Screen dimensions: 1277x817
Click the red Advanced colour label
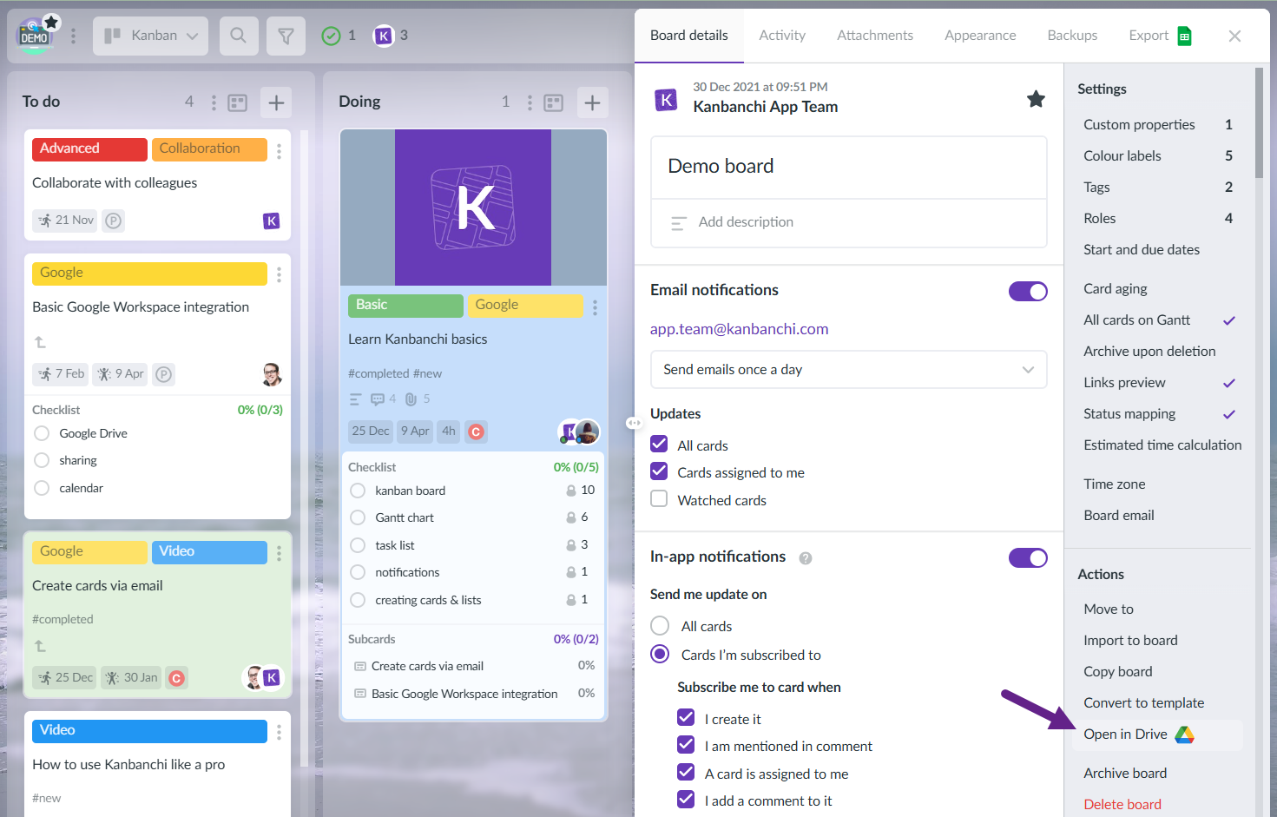coord(89,149)
